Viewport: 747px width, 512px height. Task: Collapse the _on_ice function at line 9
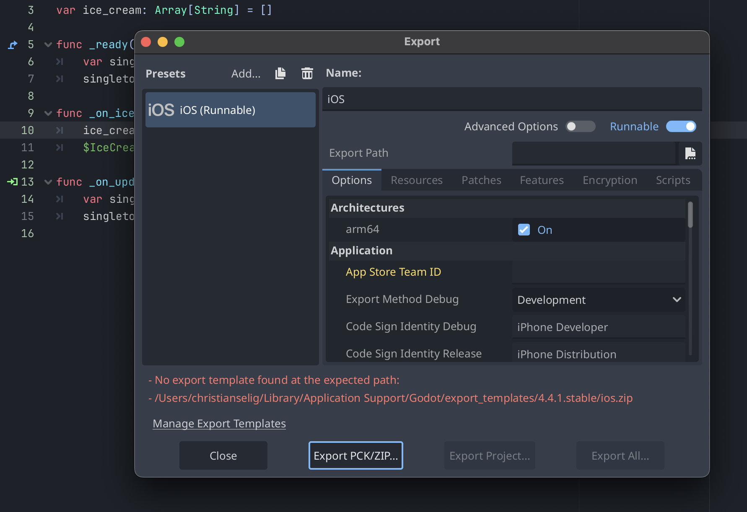click(48, 114)
